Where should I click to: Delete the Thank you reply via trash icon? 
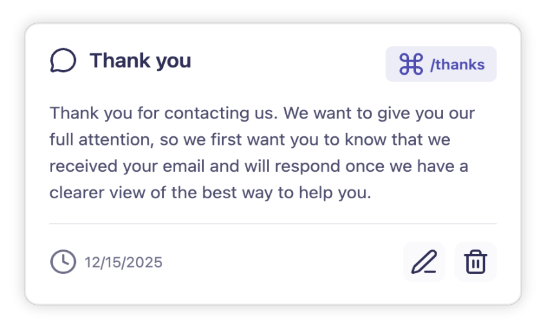tap(475, 262)
